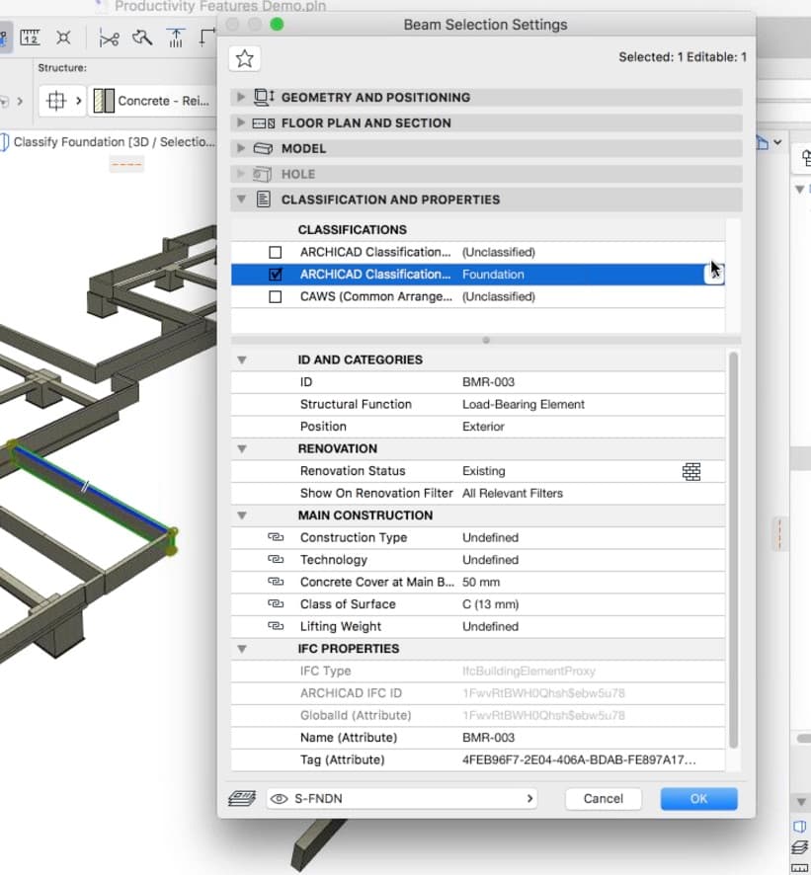811x875 pixels.
Task: Click the Construction Type Undefined value
Action: click(x=490, y=537)
